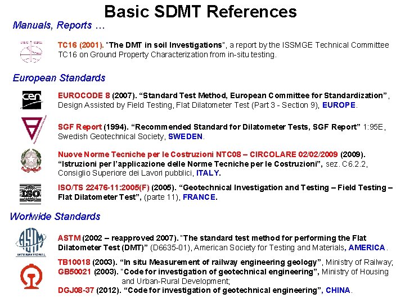Click the ISSMGE TC16 globe logo
This screenshot has width=405, height=303.
pyautogui.click(x=31, y=52)
